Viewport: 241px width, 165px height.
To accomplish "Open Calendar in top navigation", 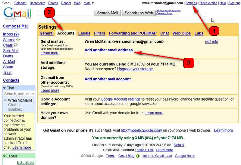I will click(x=20, y=3).
